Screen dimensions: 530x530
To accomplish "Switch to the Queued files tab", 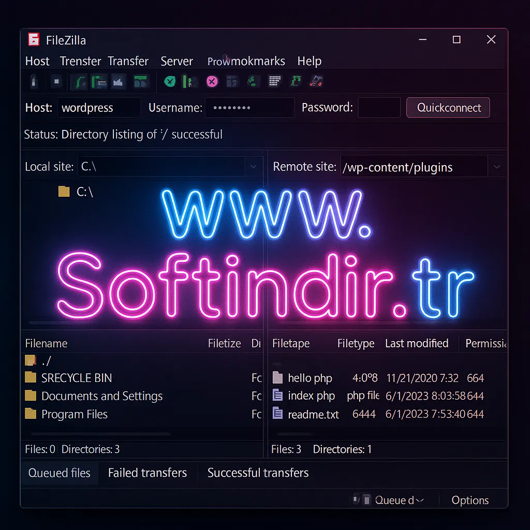I will pos(60,473).
